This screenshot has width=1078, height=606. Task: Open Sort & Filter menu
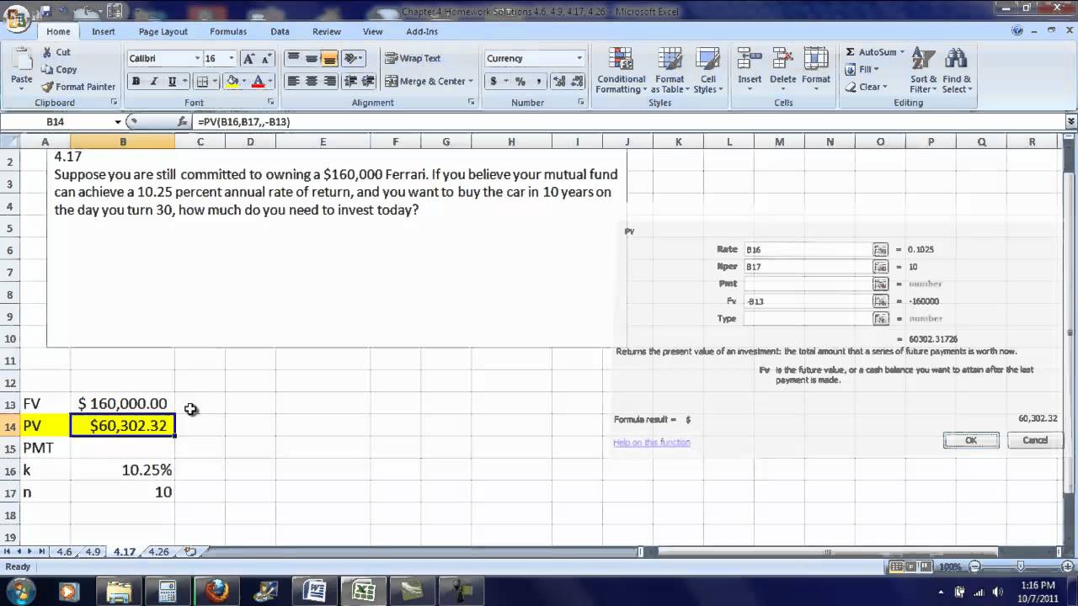923,71
